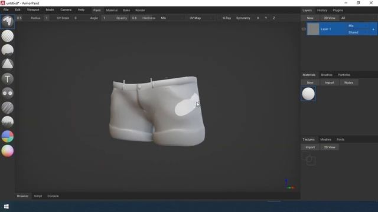Open Textures panel 2D View button
Image resolution: width=378 pixels, height=212 pixels.
coord(330,147)
